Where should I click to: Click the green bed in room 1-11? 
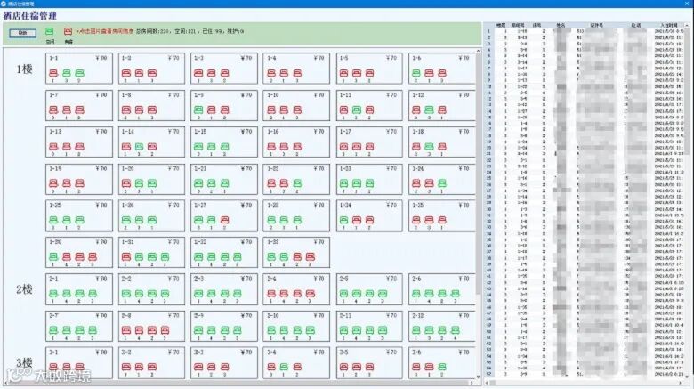tap(357, 109)
